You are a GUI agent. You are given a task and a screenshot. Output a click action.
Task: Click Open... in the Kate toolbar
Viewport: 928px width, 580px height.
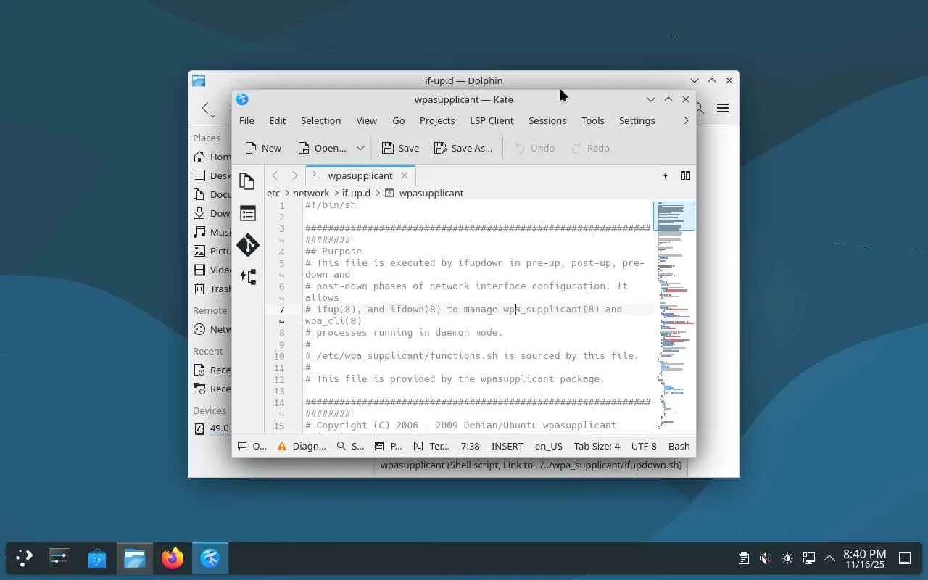[x=322, y=148]
